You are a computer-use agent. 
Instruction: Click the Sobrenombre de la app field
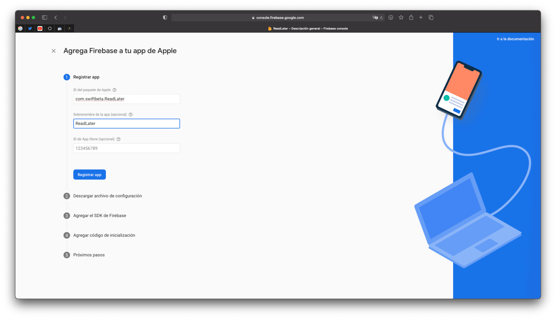click(x=126, y=124)
